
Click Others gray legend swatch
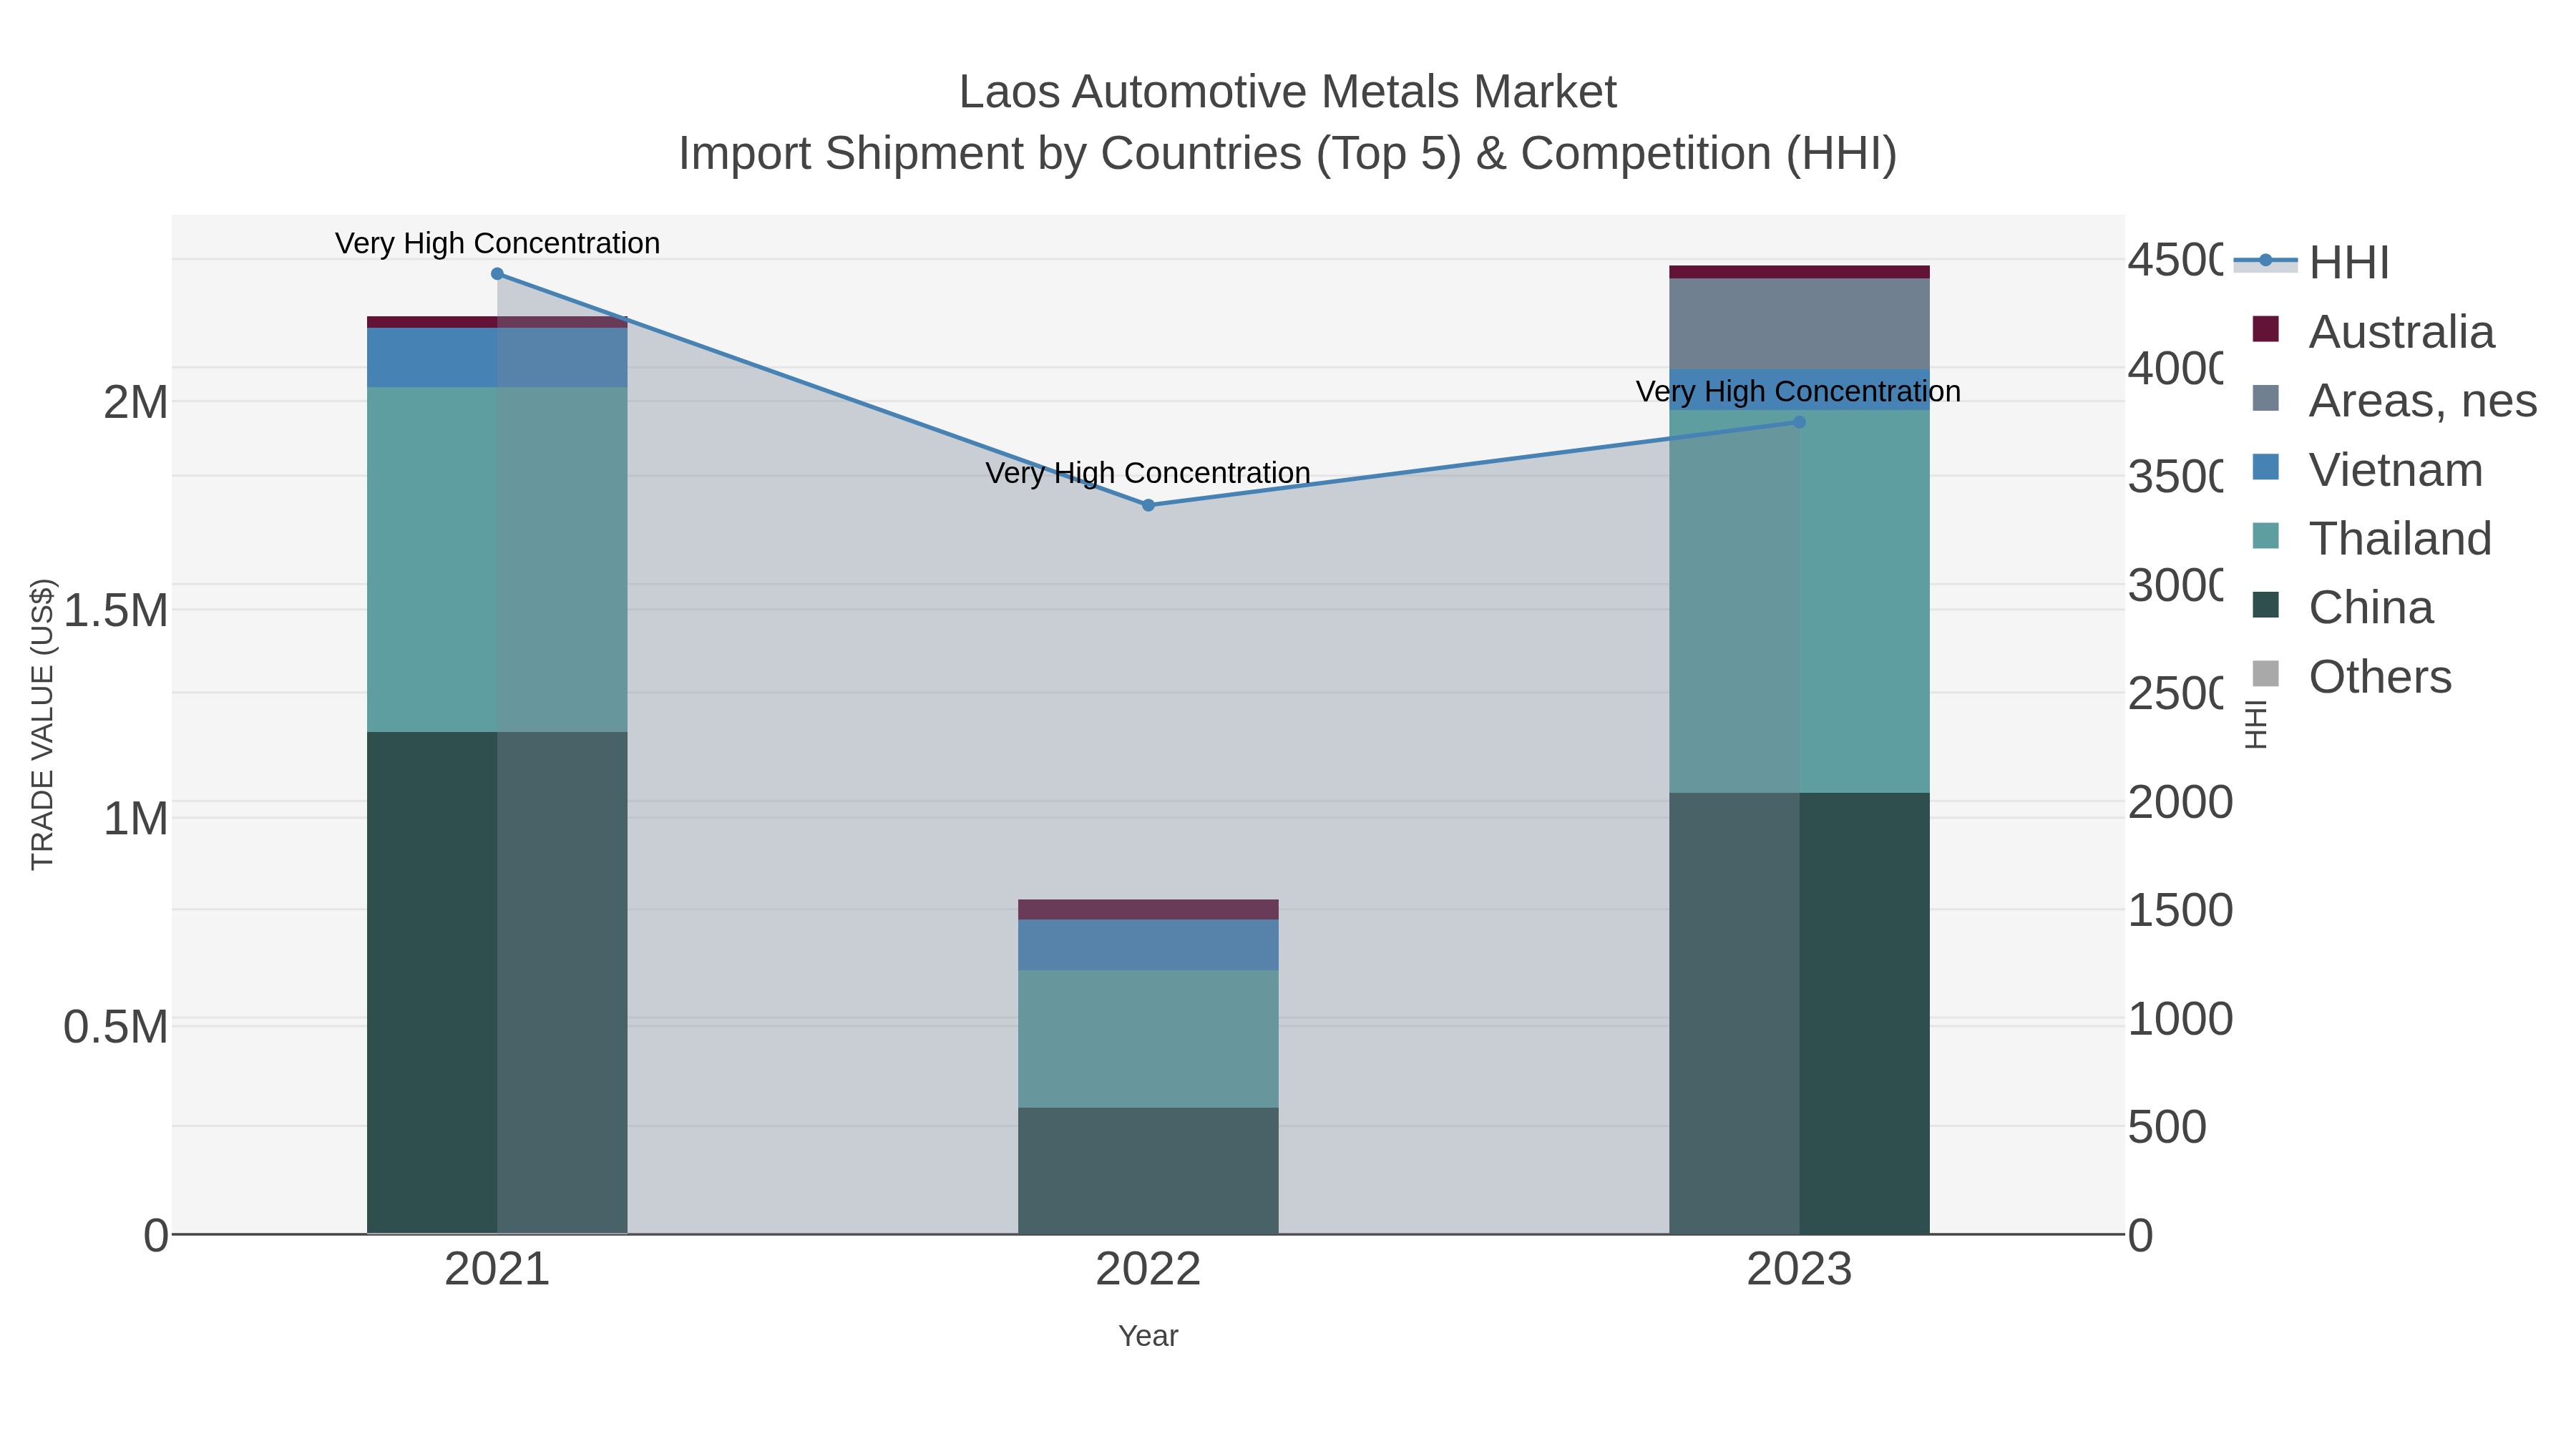click(2265, 674)
